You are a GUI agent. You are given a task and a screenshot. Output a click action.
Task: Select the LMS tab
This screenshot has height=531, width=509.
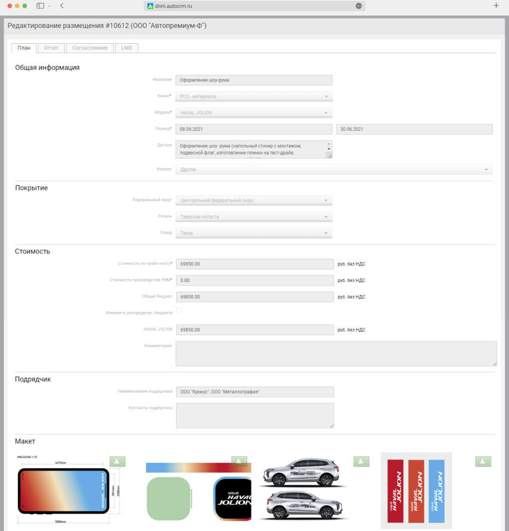pyautogui.click(x=127, y=48)
